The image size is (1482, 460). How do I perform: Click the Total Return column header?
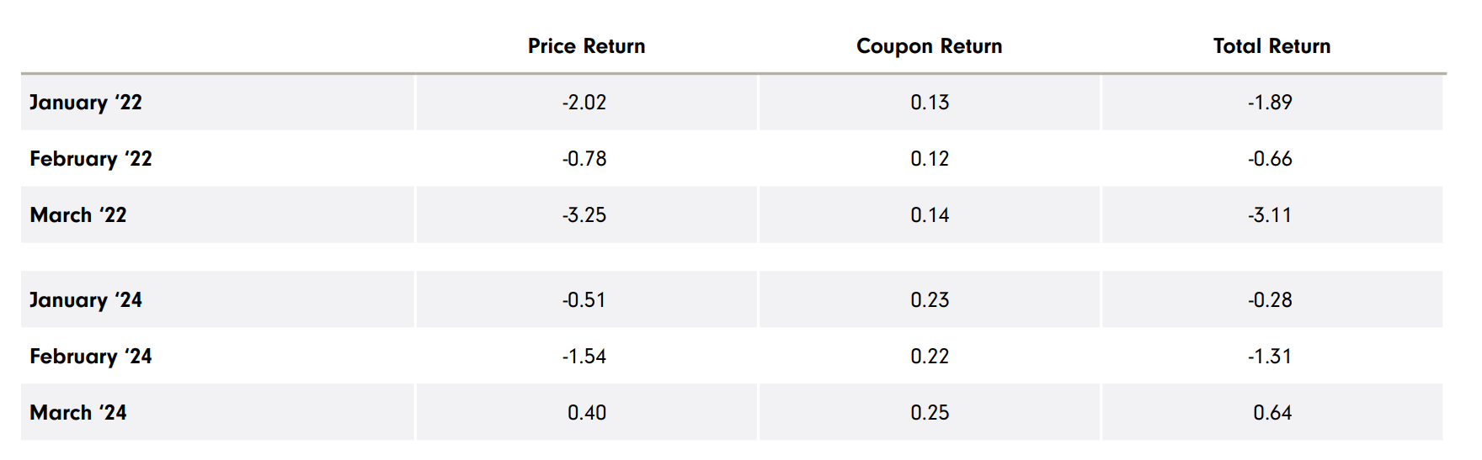(x=1271, y=46)
